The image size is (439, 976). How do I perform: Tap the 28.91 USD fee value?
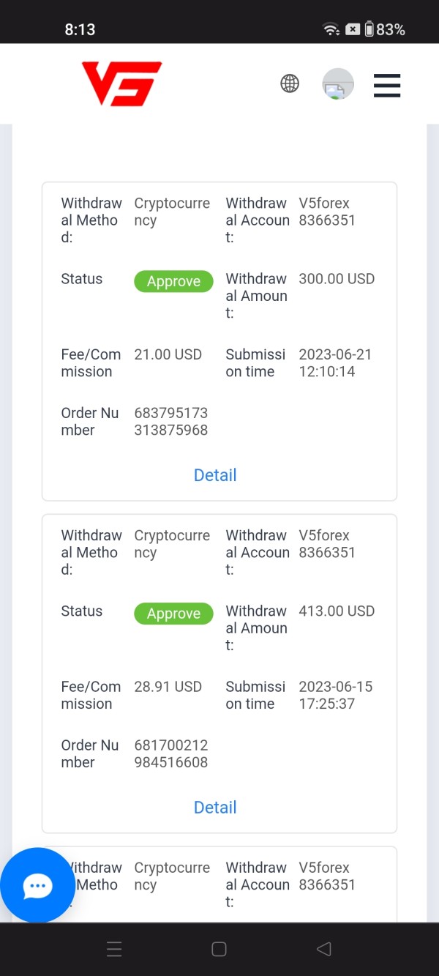click(168, 687)
